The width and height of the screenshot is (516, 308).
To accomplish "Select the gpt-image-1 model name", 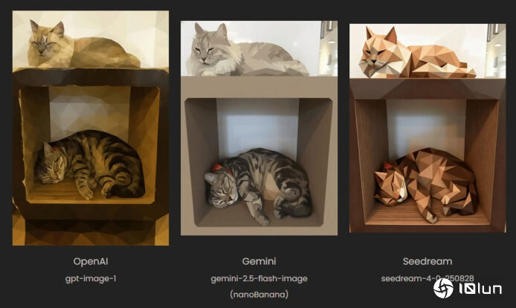I will [x=91, y=279].
